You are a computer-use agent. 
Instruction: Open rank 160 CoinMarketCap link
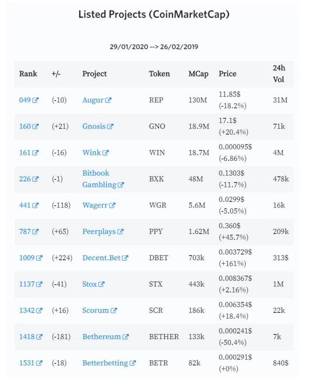tap(29, 126)
